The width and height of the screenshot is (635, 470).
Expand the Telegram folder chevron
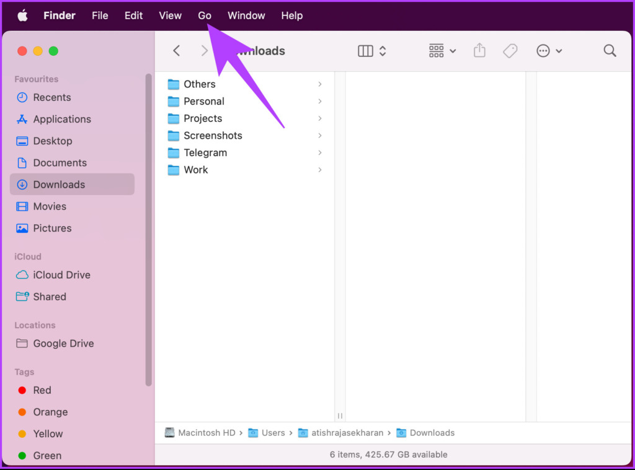tap(320, 153)
